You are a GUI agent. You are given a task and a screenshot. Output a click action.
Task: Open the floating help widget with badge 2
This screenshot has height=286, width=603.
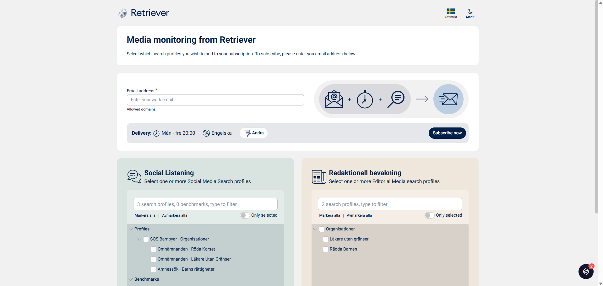click(x=586, y=272)
